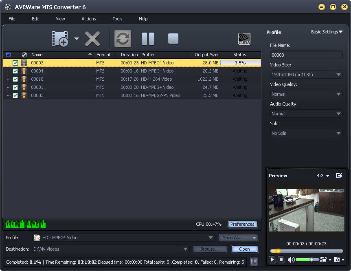351x271 pixels.
Task: Uncheck the checkbox for file 00003
Action: click(x=15, y=63)
